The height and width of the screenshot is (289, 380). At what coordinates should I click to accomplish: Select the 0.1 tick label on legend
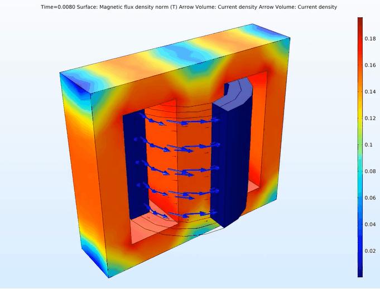coord(369,145)
